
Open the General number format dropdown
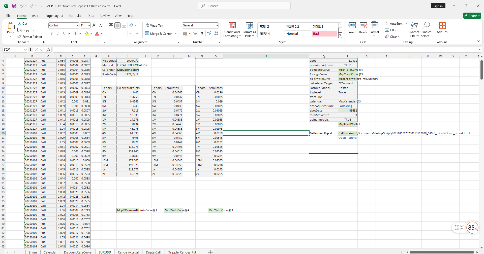pyautogui.click(x=217, y=25)
